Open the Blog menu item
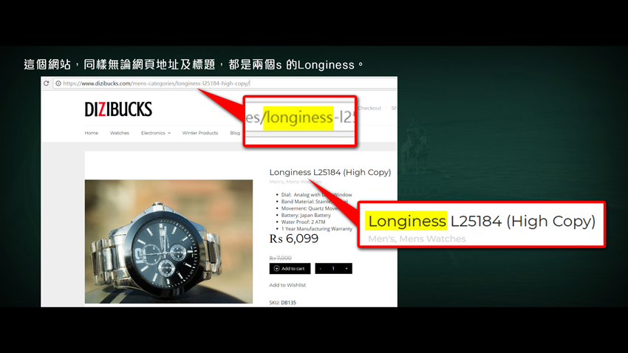Viewport: 628px width, 353px height. (235, 133)
